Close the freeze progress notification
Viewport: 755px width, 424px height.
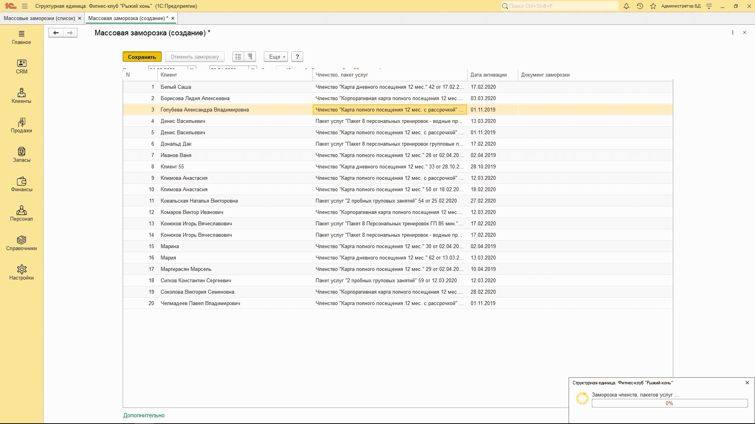click(x=747, y=382)
